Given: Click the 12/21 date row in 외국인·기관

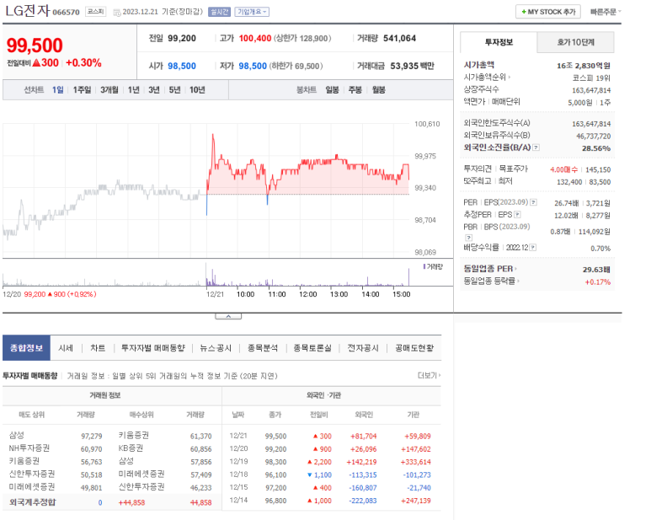Looking at the screenshot, I should (331, 436).
